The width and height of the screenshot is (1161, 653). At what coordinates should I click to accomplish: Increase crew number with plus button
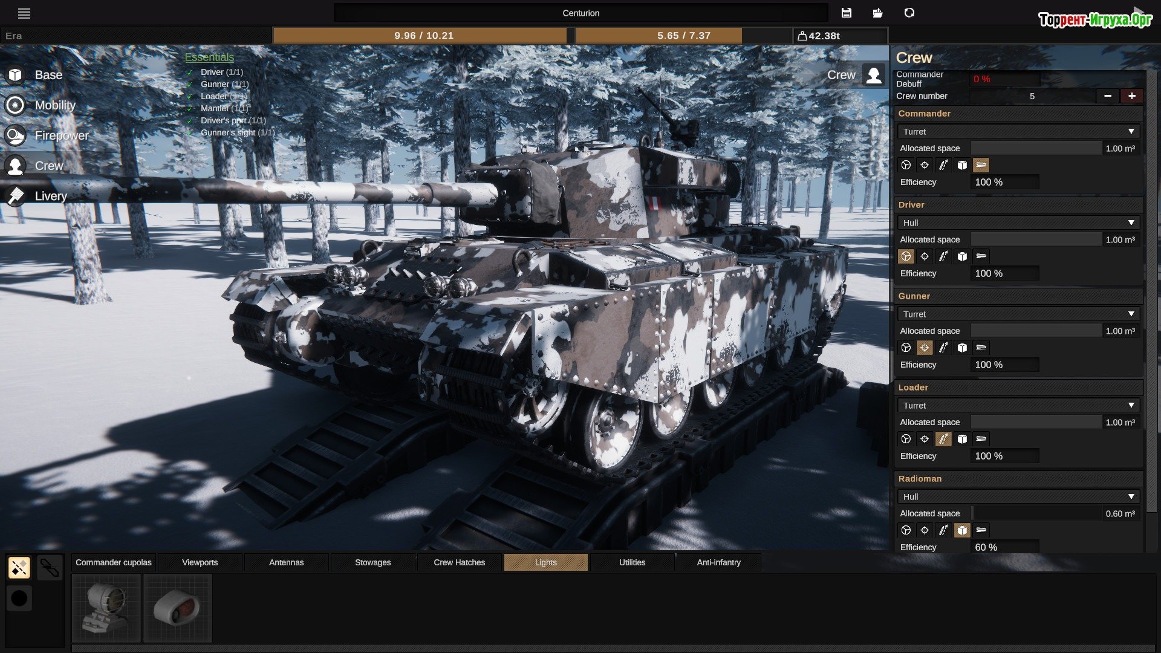tap(1131, 96)
